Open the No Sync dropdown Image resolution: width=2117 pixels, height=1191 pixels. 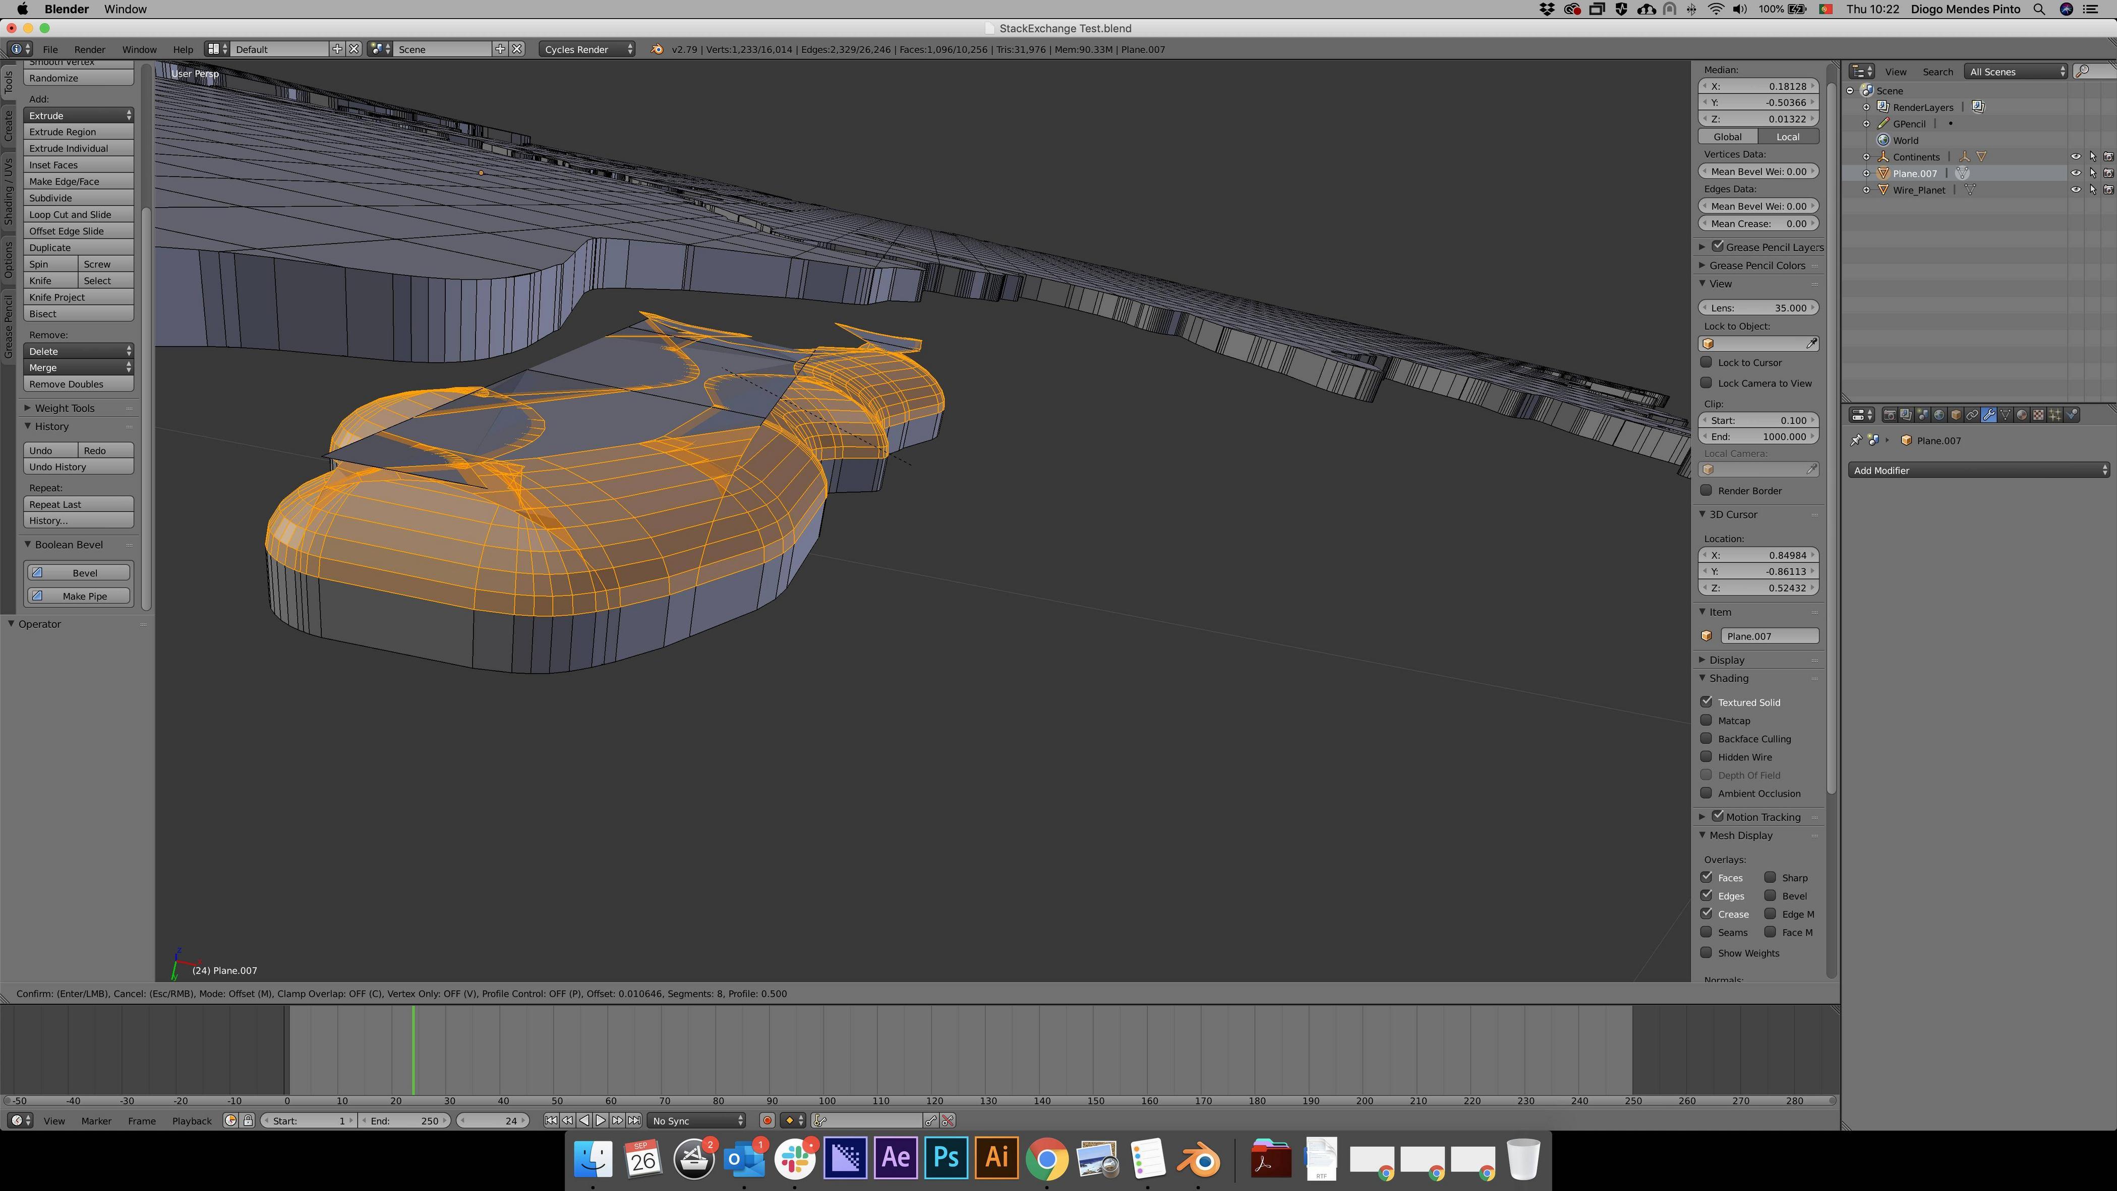pos(697,1120)
